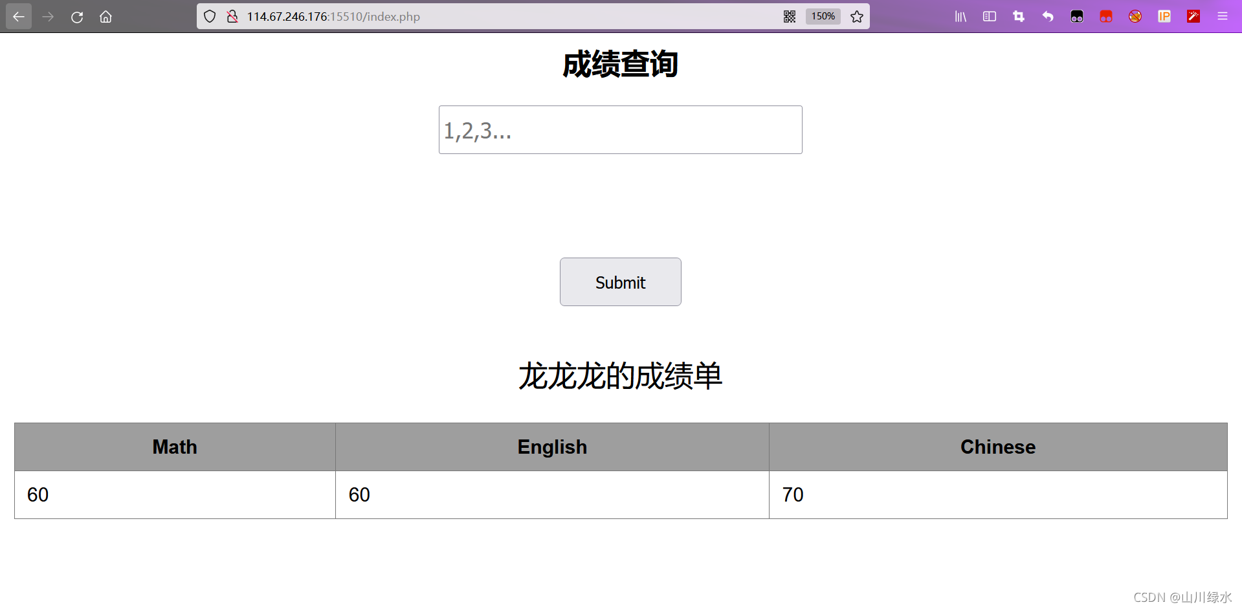Image resolution: width=1242 pixels, height=609 pixels.
Task: Open tracking protection shield info
Action: click(x=210, y=17)
